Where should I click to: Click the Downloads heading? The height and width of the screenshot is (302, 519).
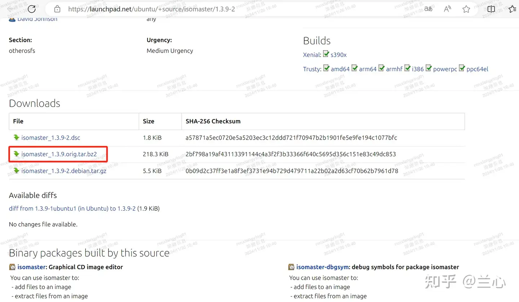[35, 103]
